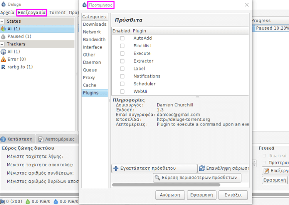Open the Torrent menu
This screenshot has height=205, width=289.
57,13
